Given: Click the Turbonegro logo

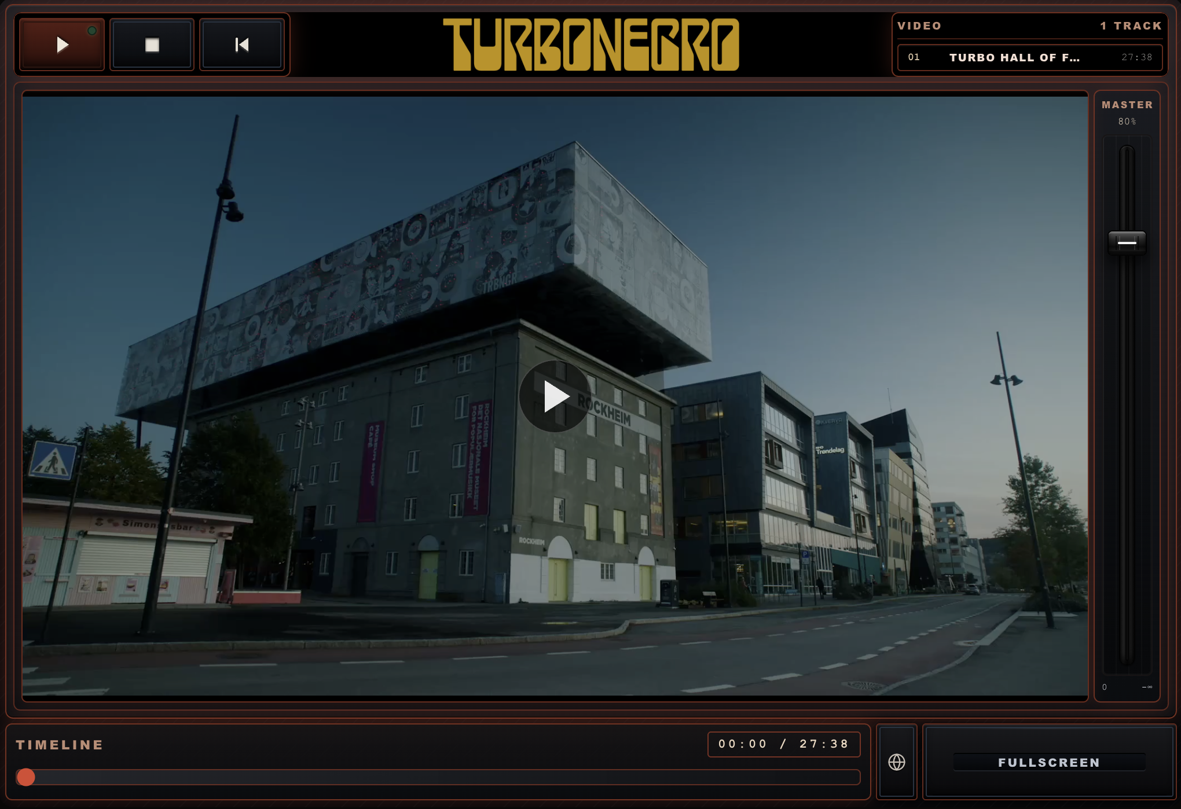Looking at the screenshot, I should coord(590,45).
